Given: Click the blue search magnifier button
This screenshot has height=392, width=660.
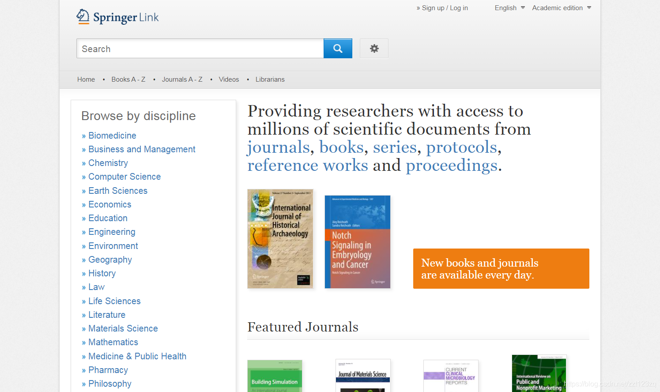Looking at the screenshot, I should (338, 49).
